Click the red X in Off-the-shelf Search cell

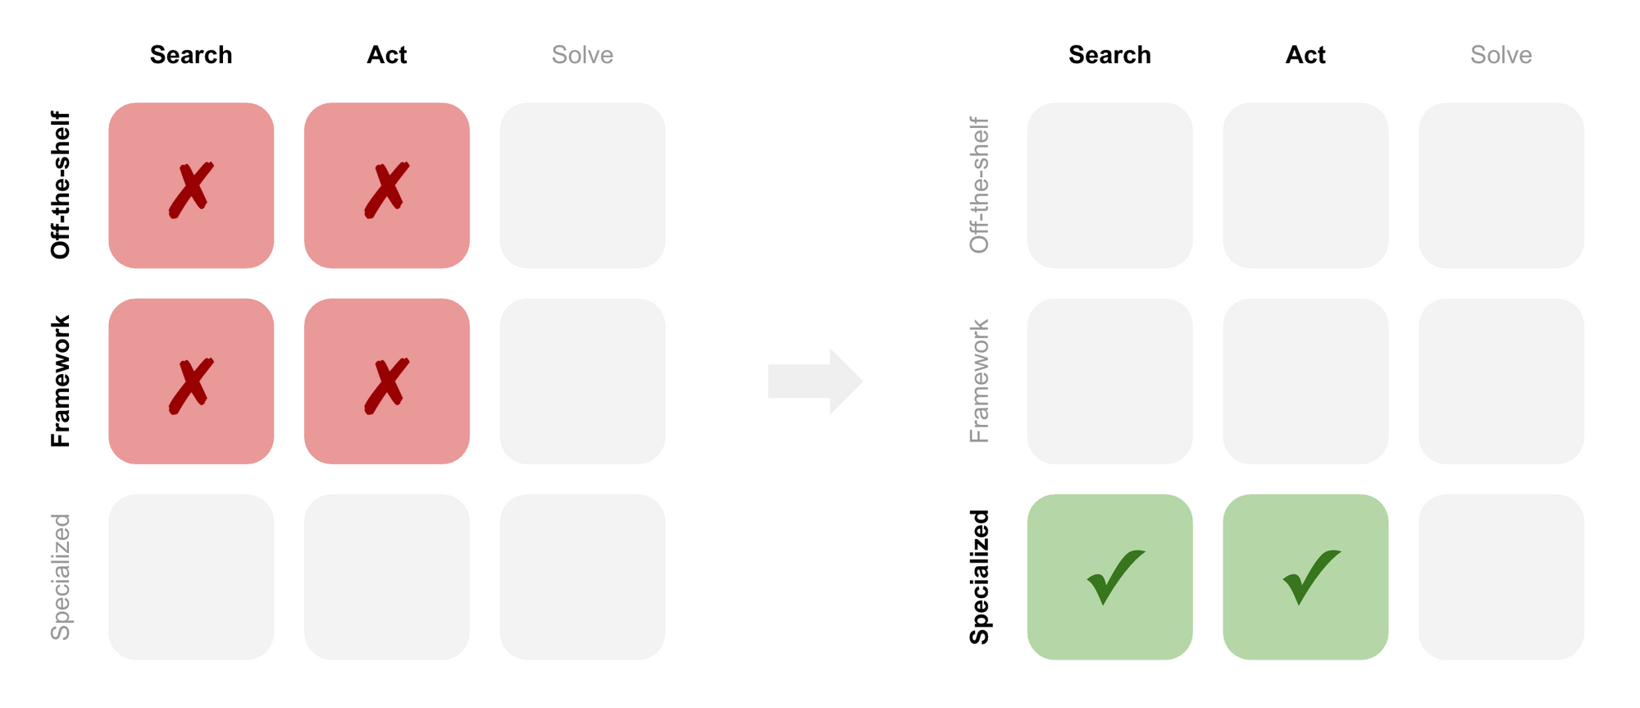[191, 190]
